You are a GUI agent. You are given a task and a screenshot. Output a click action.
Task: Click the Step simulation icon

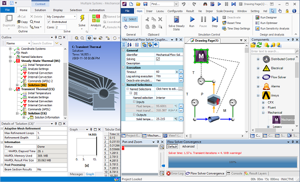click(214, 19)
